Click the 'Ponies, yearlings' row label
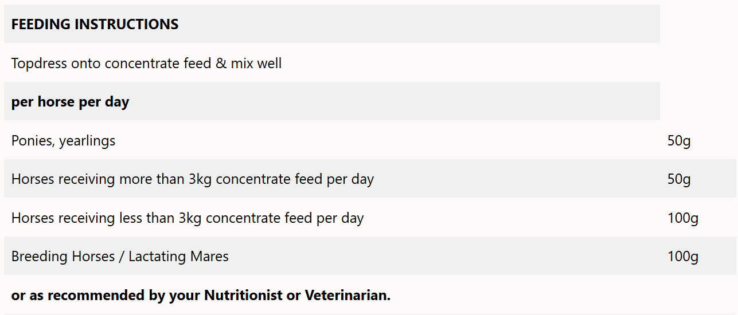738x315 pixels. [x=63, y=140]
